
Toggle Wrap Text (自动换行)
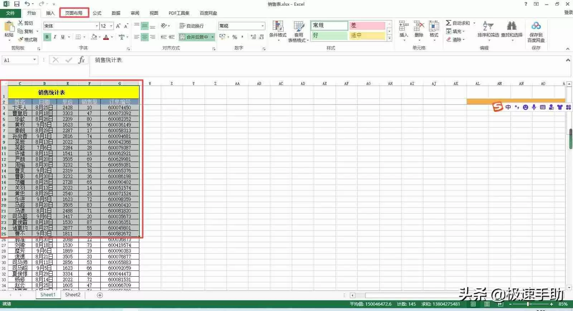[x=192, y=26]
